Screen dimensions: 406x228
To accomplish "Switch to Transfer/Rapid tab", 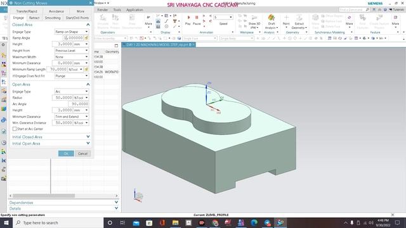I will (x=27, y=11).
